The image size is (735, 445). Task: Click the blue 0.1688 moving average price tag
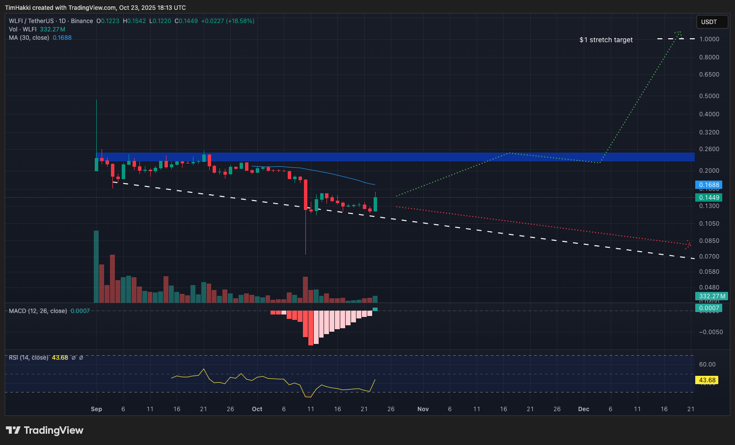pos(709,184)
